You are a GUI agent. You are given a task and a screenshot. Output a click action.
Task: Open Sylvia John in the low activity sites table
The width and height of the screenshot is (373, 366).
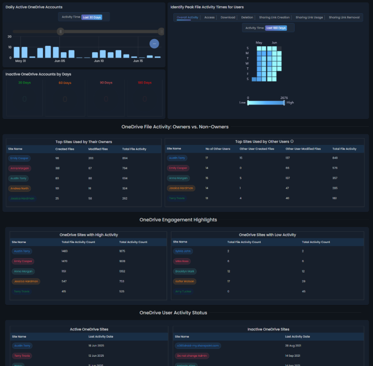click(183, 251)
